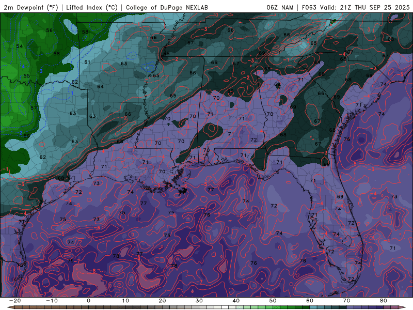Click the dewpoint value 55 on the map

coord(27,76)
